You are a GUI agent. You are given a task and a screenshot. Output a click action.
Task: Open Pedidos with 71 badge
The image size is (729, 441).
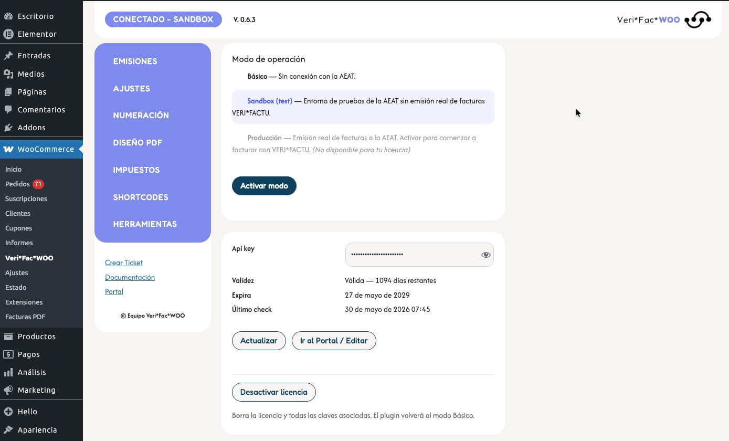(25, 184)
